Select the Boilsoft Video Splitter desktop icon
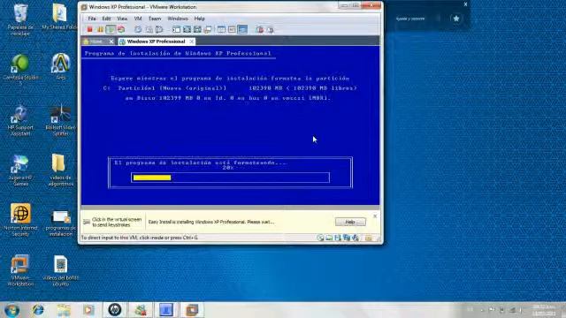Viewport: 566px width, 318px height. point(61,121)
